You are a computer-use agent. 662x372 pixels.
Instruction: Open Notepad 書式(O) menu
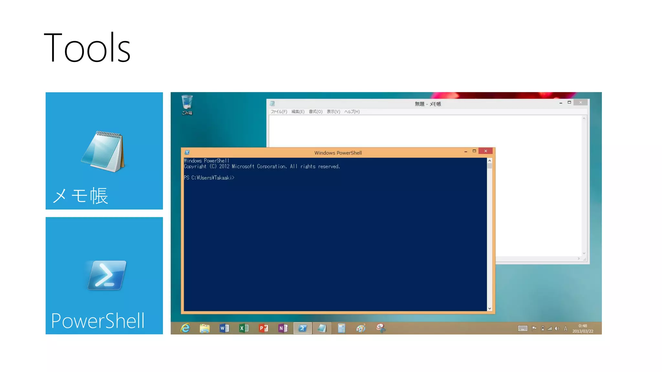click(315, 112)
